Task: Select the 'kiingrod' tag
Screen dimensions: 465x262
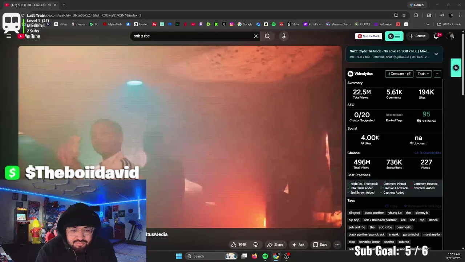Action: point(354,213)
